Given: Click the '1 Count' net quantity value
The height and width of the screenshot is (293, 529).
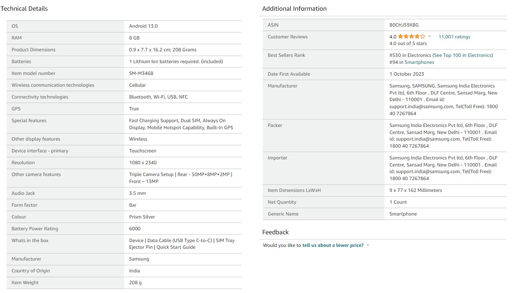Looking at the screenshot, I should (x=398, y=202).
